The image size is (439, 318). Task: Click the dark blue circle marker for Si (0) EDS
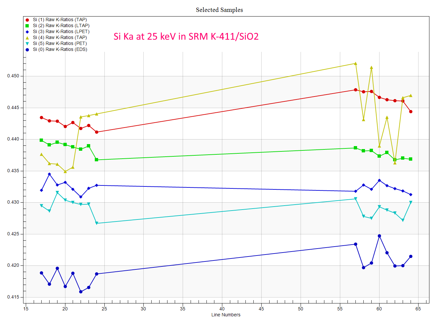click(x=27, y=50)
